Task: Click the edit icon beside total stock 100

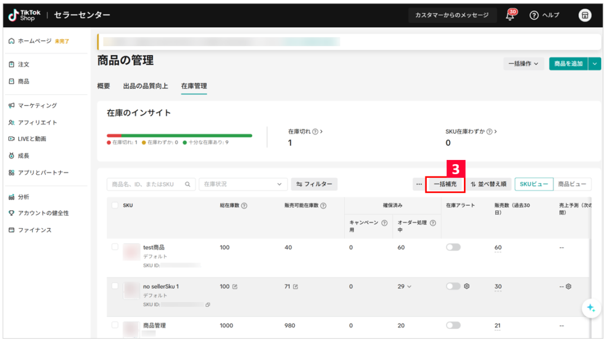Action: (235, 287)
